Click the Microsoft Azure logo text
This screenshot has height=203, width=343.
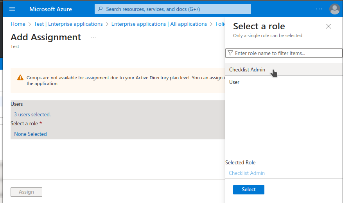pos(50,9)
